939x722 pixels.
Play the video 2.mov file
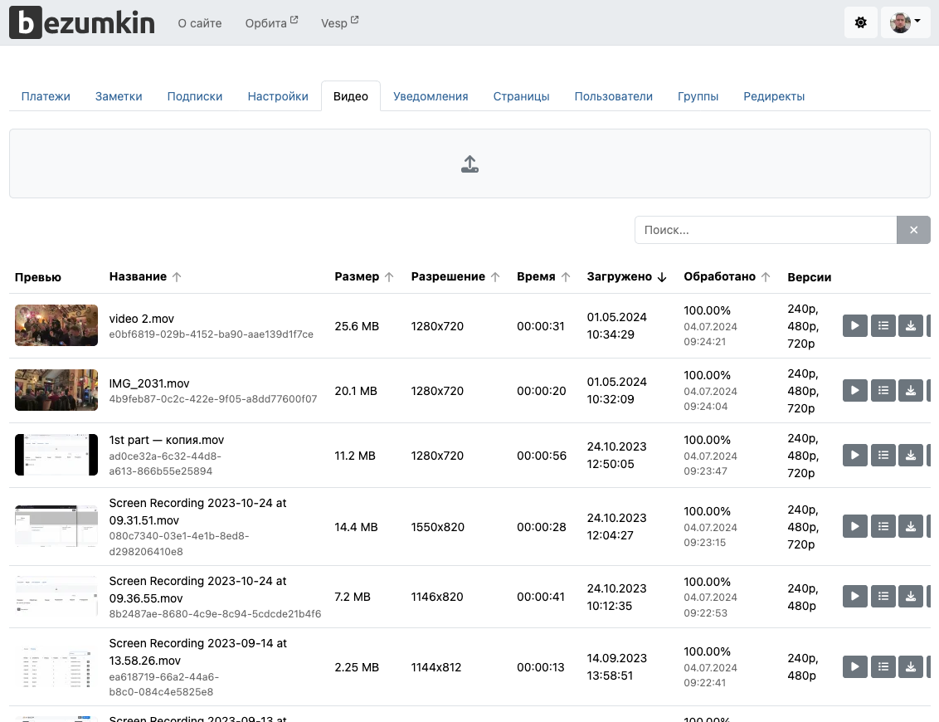click(x=854, y=326)
